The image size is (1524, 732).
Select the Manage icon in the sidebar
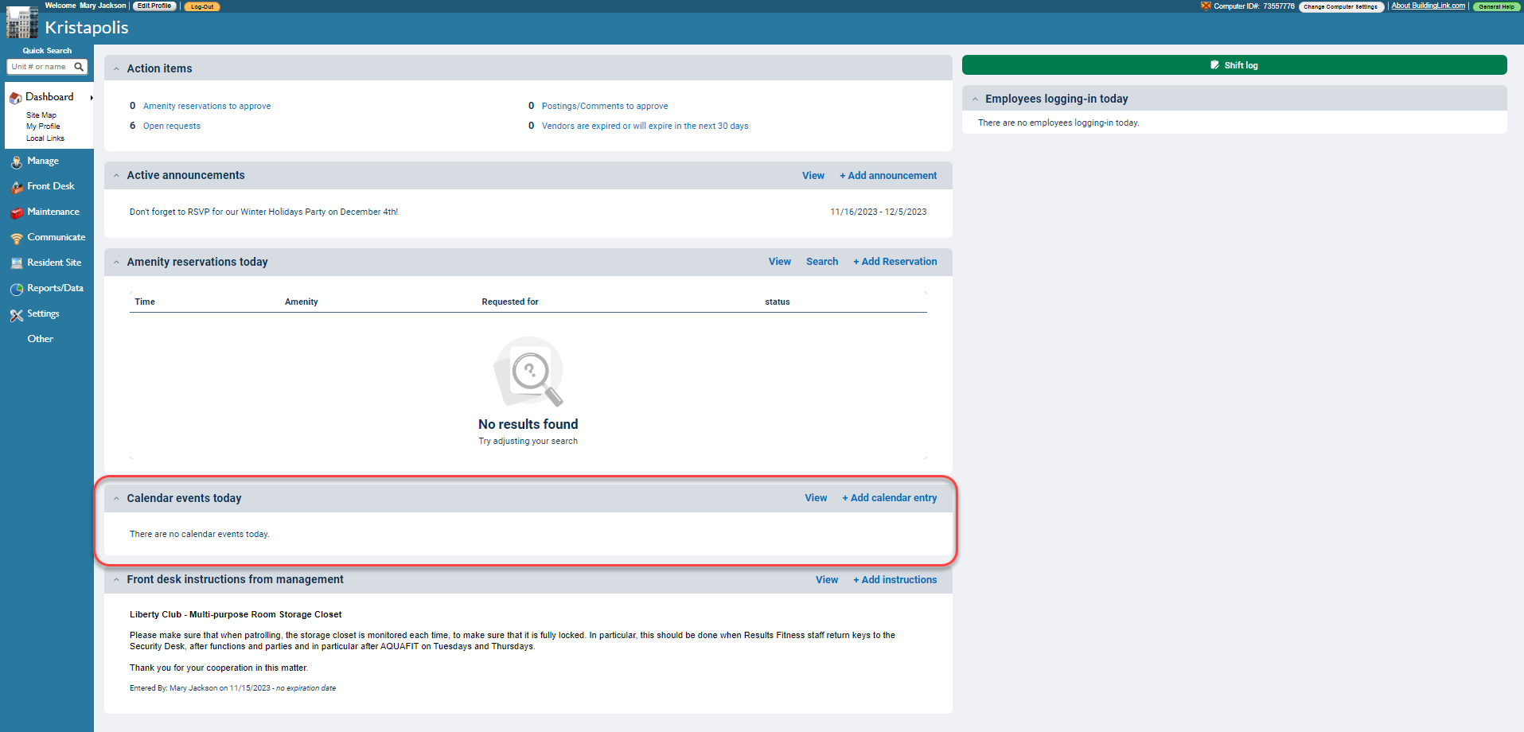17,161
